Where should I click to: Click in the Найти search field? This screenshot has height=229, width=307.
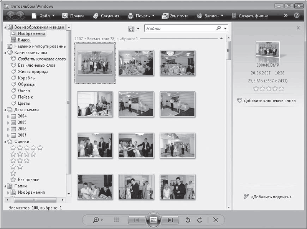click(180, 28)
